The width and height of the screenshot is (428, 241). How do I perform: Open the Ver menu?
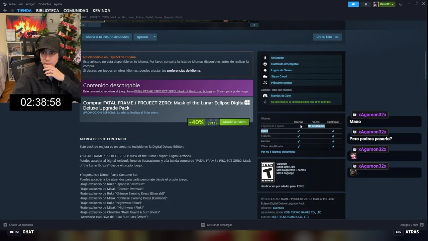tap(21, 4)
